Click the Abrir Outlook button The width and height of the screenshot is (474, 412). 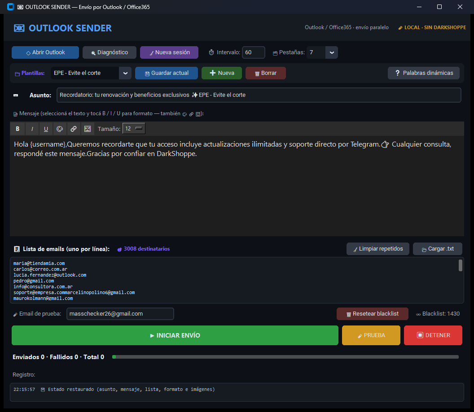point(45,52)
